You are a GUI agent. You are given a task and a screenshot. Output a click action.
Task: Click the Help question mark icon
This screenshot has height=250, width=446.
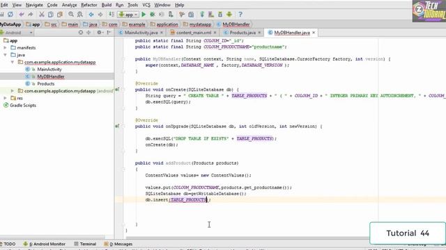[240, 14]
